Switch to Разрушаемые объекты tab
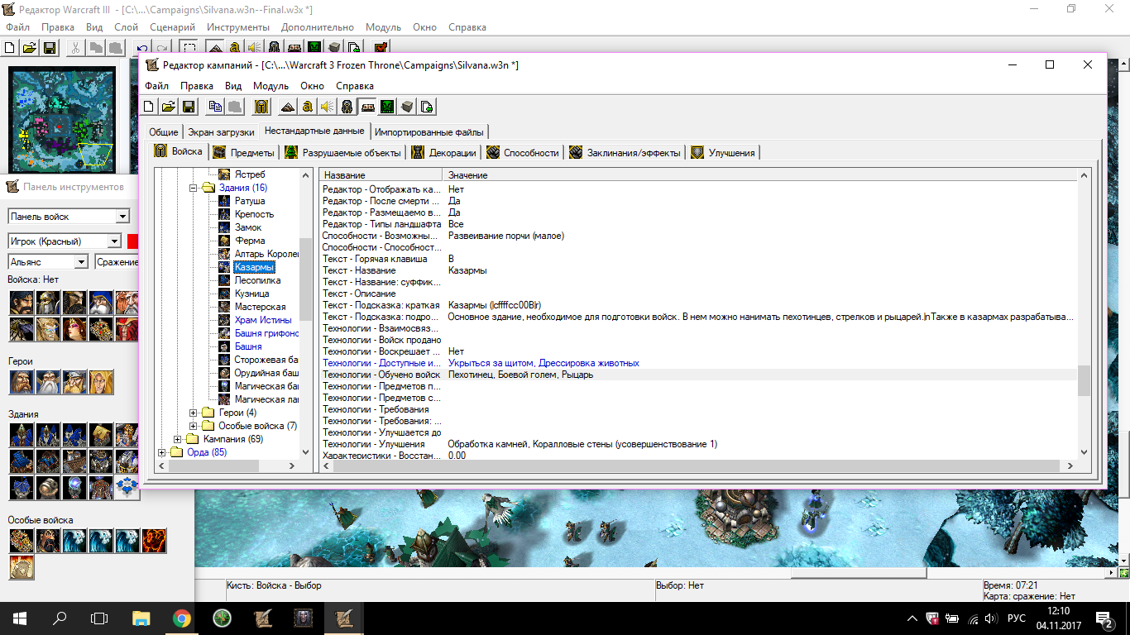Image resolution: width=1130 pixels, height=635 pixels. click(x=342, y=152)
